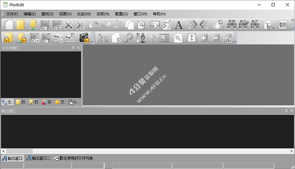Close the 文件树窗口 panel
Image resolution: width=295 pixels, height=169 pixels.
coord(78,47)
